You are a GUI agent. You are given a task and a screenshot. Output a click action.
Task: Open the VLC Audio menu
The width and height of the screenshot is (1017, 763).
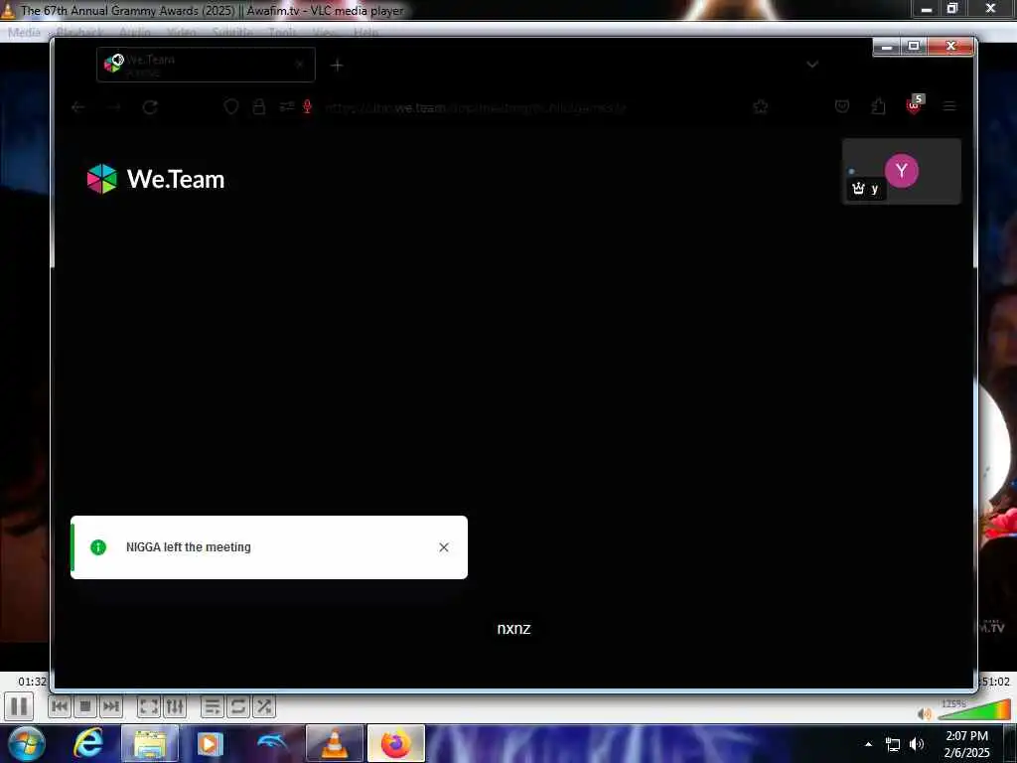(135, 32)
